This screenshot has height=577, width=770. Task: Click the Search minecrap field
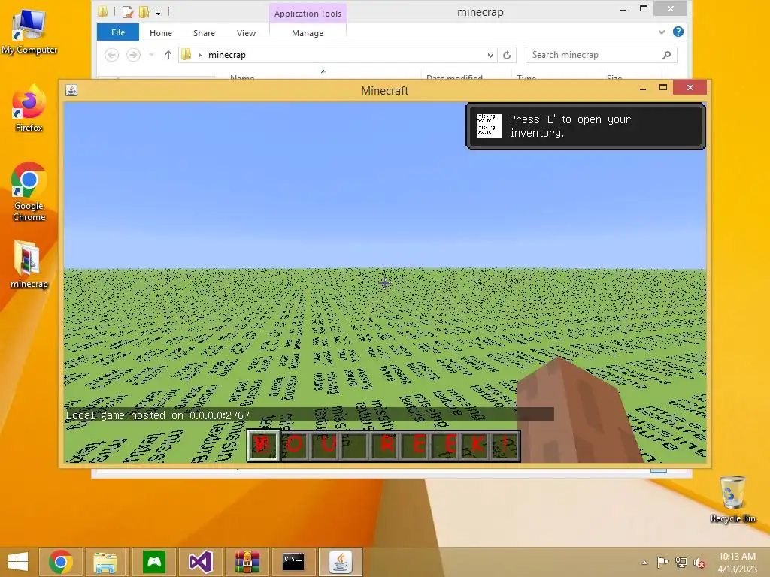[x=601, y=55]
